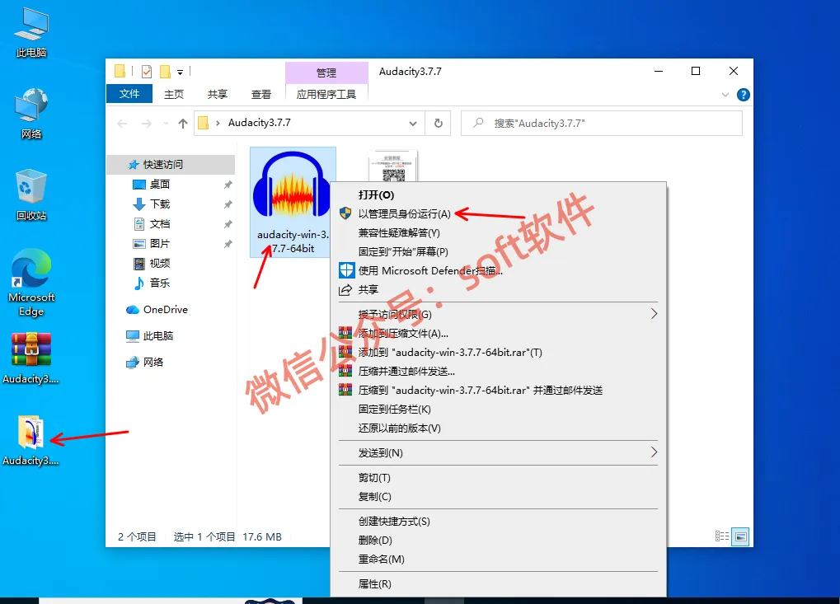Choose 复制(C) in context menu

pyautogui.click(x=498, y=496)
